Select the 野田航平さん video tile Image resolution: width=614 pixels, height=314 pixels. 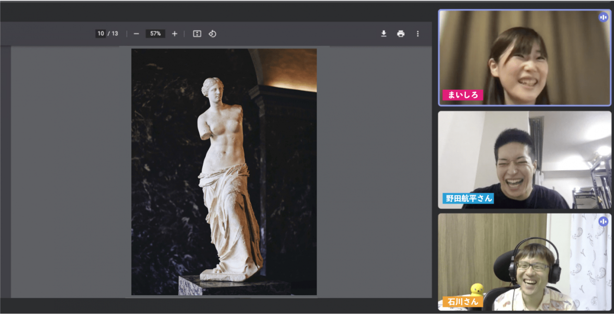[x=525, y=160]
